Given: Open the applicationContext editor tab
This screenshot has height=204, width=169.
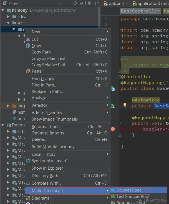Looking at the screenshot, I should pyautogui.click(x=151, y=4).
